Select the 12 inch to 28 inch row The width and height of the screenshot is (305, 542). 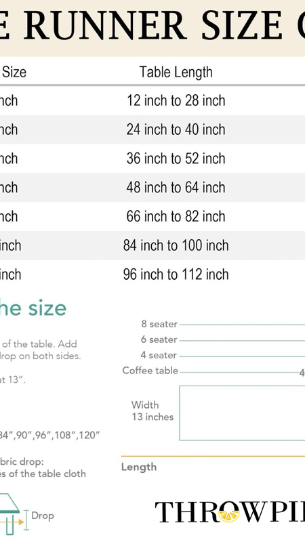[x=152, y=100]
